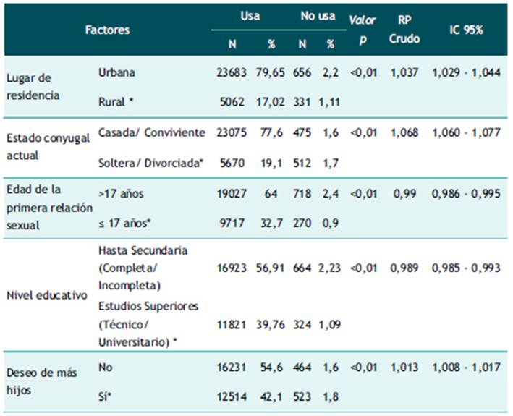Select the value 12514
513x416 pixels.
[232, 396]
